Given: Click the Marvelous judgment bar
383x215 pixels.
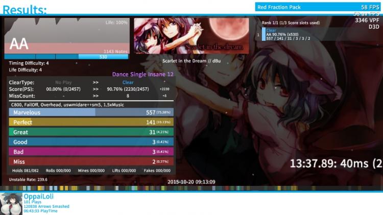Looking at the screenshot, I should click(91, 112).
